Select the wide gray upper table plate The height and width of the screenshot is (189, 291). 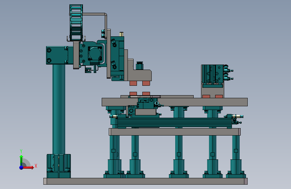[x=175, y=102]
